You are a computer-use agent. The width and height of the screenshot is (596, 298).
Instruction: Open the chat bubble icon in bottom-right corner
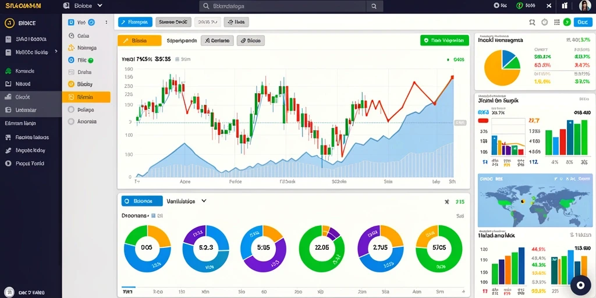point(580,285)
